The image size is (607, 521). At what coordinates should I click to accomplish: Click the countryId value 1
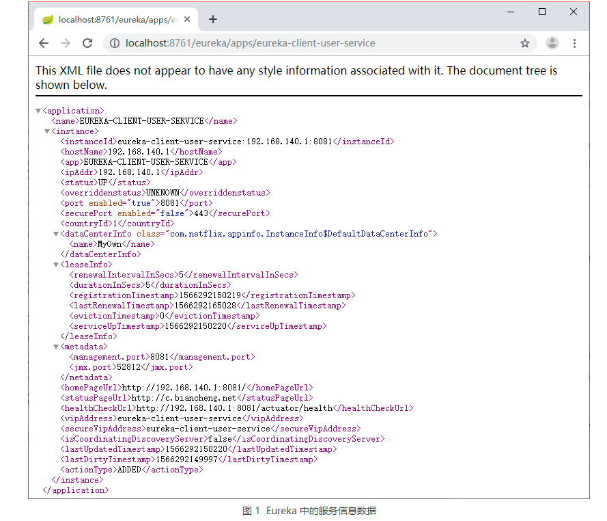115,224
